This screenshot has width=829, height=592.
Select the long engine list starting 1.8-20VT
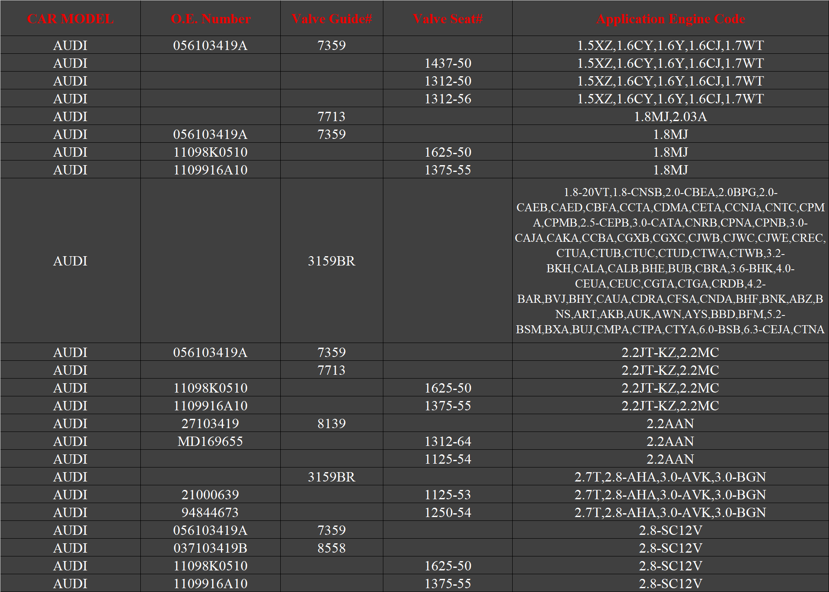(x=670, y=261)
